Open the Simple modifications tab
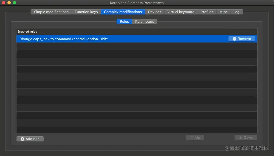Viewport: 274px width, 156px height. click(x=51, y=12)
